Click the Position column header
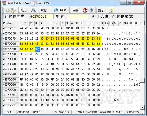The height and width of the screenshot is (116, 147). (x=11, y=23)
